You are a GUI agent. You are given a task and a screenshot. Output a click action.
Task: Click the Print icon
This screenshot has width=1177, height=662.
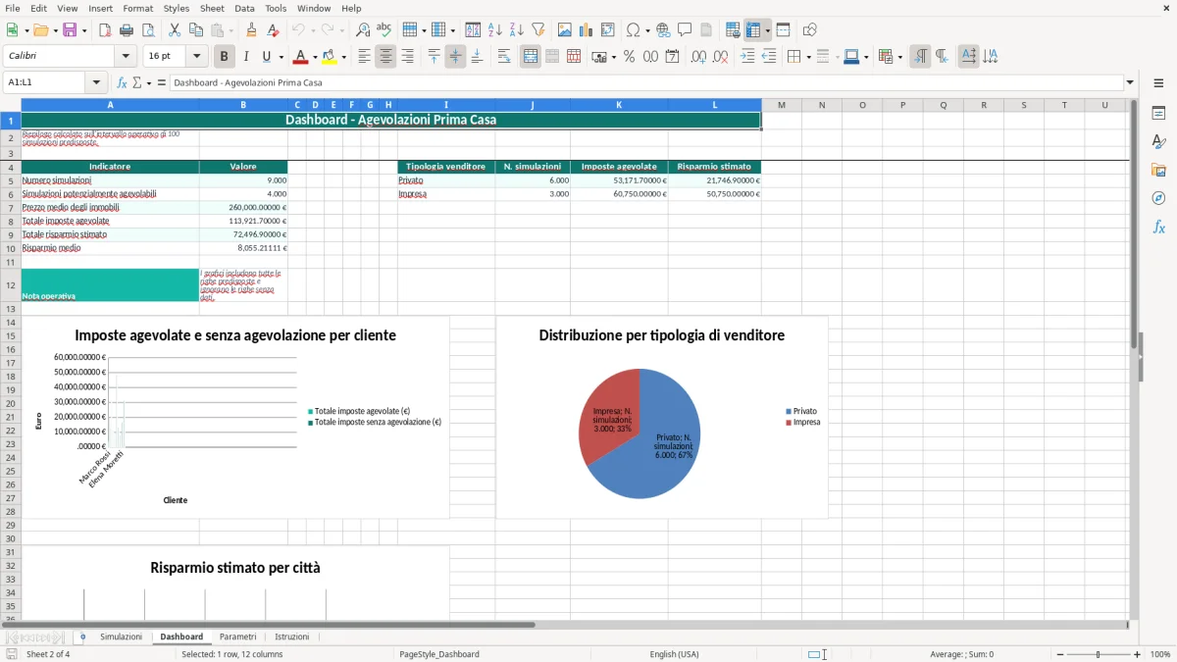pyautogui.click(x=127, y=30)
